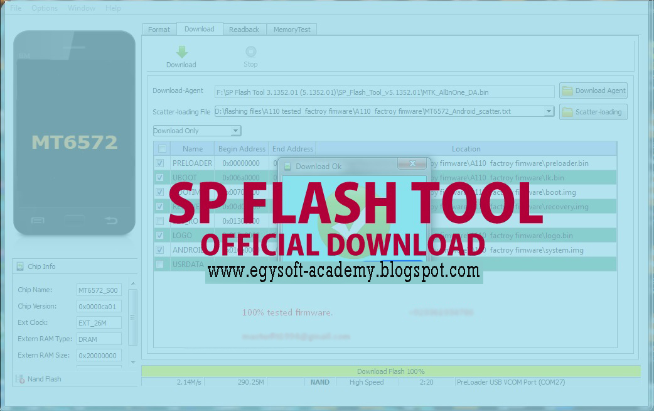
Task: Open the Help menu
Action: 113,8
